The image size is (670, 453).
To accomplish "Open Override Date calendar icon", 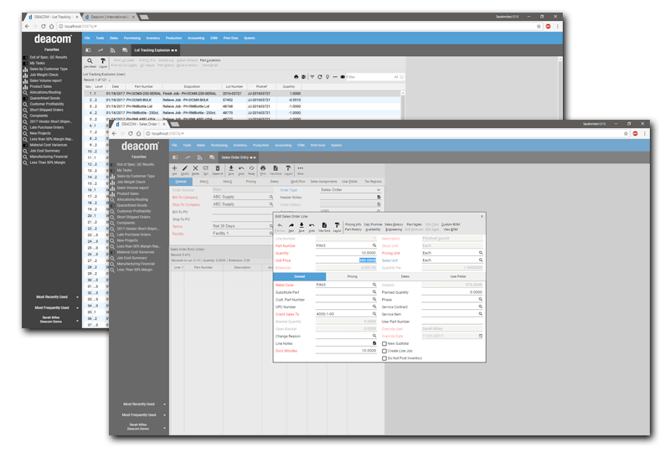I will click(x=481, y=336).
